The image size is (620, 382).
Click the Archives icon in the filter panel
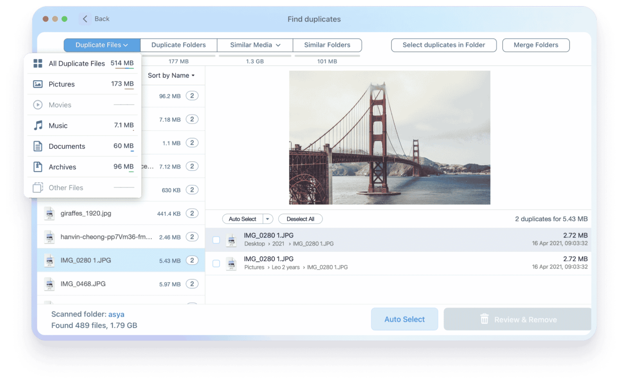[38, 167]
